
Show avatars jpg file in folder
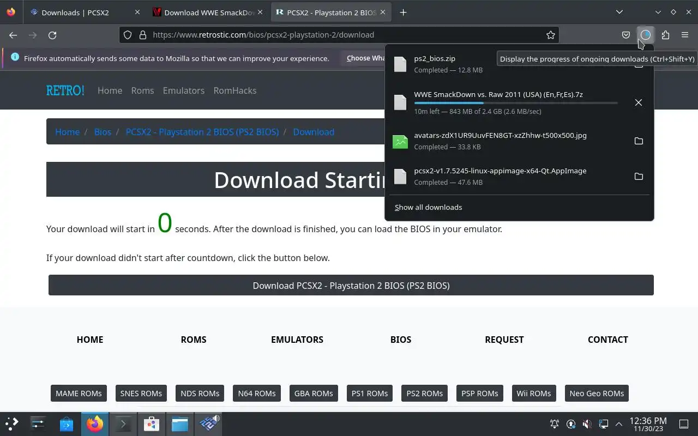coord(639,141)
